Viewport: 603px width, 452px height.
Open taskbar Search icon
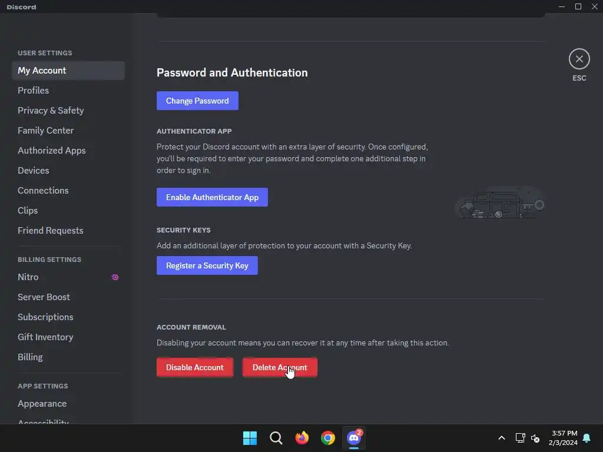tap(276, 438)
